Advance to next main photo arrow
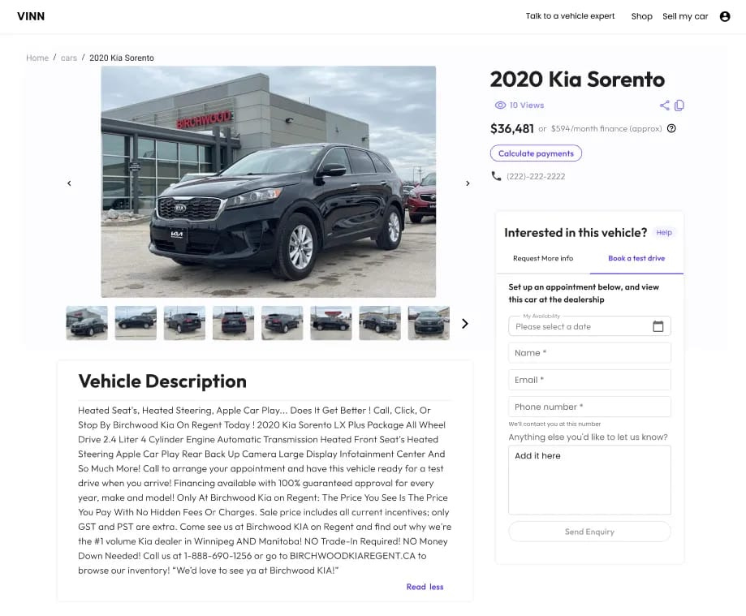 (468, 183)
